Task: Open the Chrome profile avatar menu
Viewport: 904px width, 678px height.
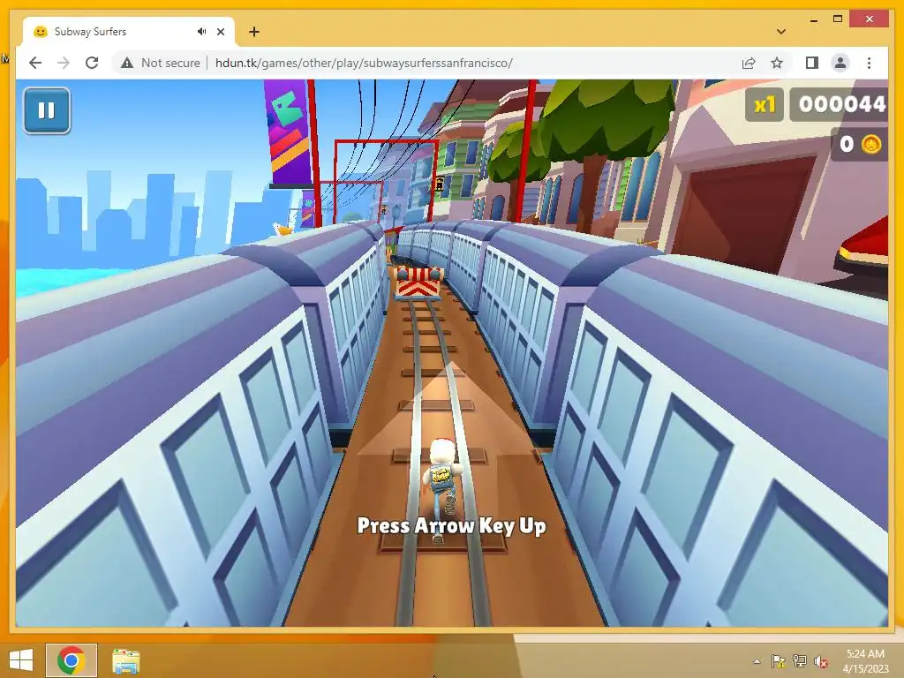Action: (x=840, y=63)
